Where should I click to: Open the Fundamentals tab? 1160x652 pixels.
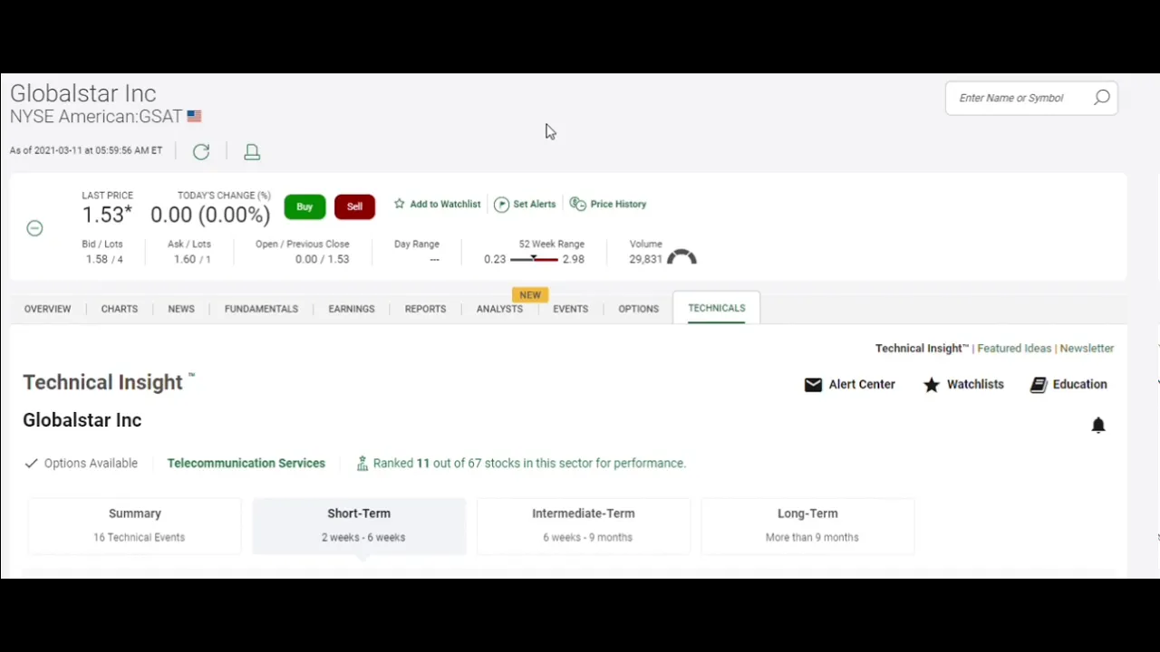261,309
